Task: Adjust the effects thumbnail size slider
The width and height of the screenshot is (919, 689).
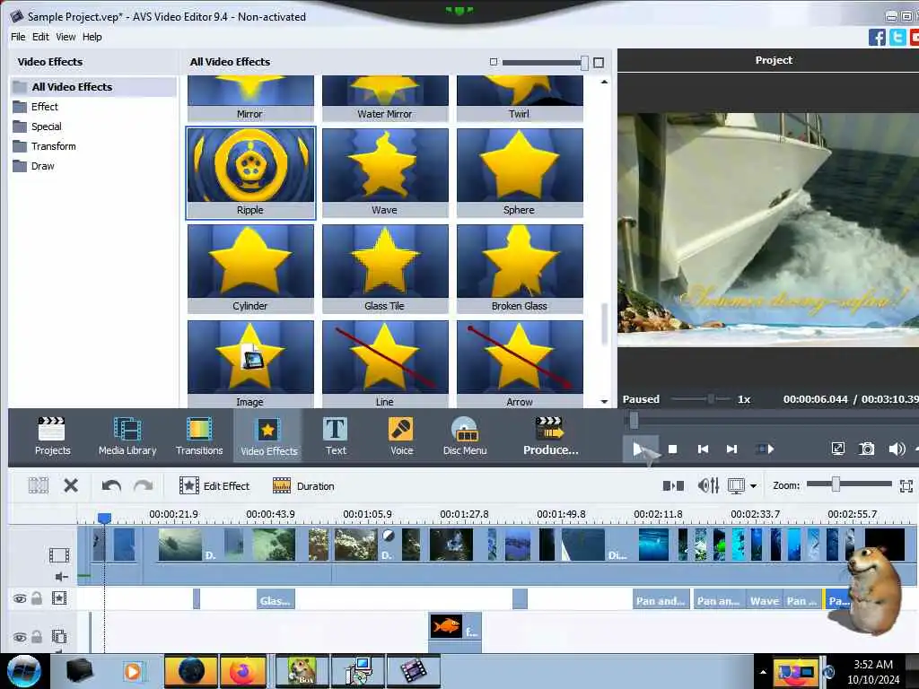Action: tap(584, 63)
